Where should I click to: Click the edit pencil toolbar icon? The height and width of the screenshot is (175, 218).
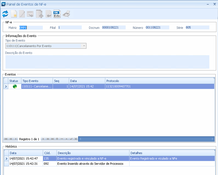click(x=22, y=14)
